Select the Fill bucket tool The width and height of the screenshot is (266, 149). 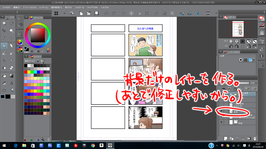click(4, 76)
